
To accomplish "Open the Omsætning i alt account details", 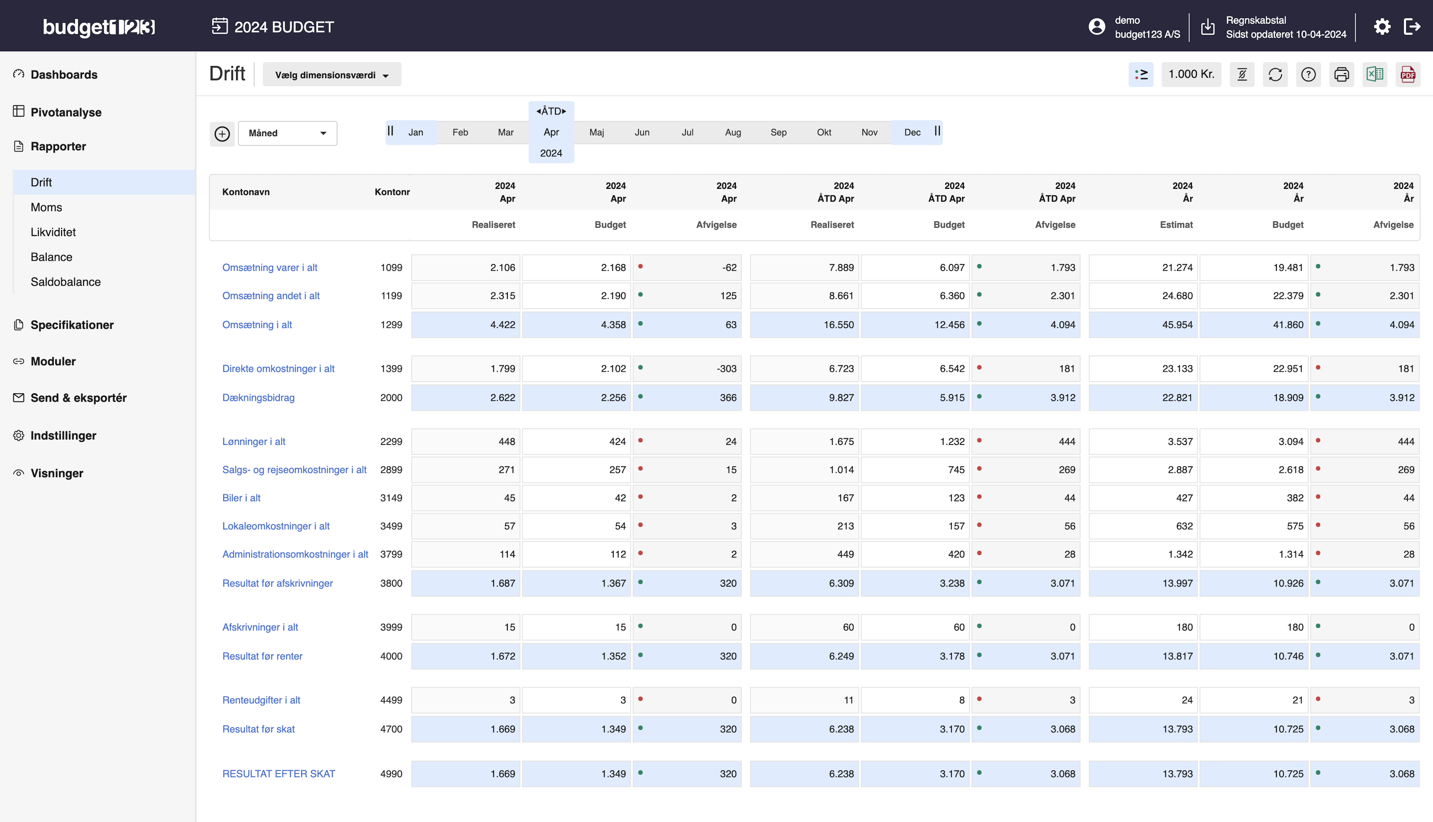I will [258, 325].
